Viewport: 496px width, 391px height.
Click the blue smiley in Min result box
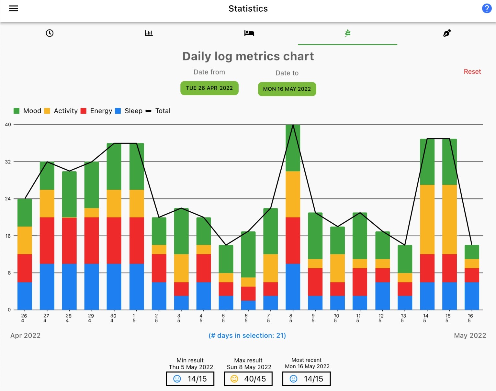(177, 379)
